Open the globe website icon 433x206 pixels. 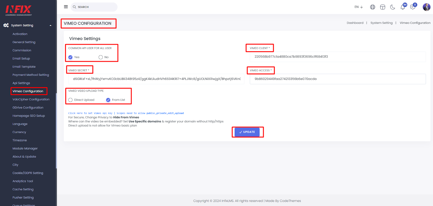pos(373,7)
